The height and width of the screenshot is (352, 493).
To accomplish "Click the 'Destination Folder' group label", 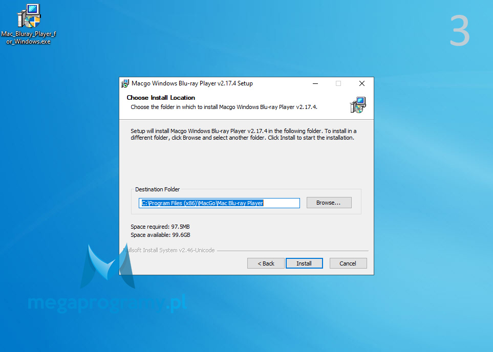I will (x=158, y=189).
